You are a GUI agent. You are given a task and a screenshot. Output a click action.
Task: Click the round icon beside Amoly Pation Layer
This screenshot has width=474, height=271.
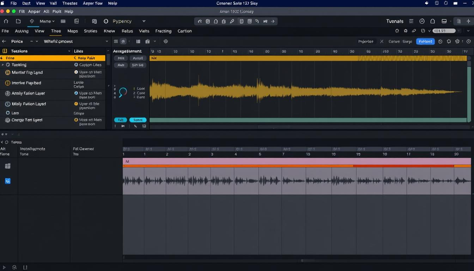[x=8, y=94]
